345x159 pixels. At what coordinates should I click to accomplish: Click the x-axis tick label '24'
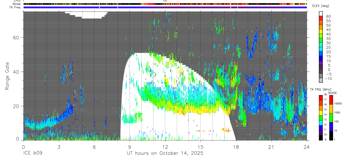pyautogui.click(x=307, y=147)
